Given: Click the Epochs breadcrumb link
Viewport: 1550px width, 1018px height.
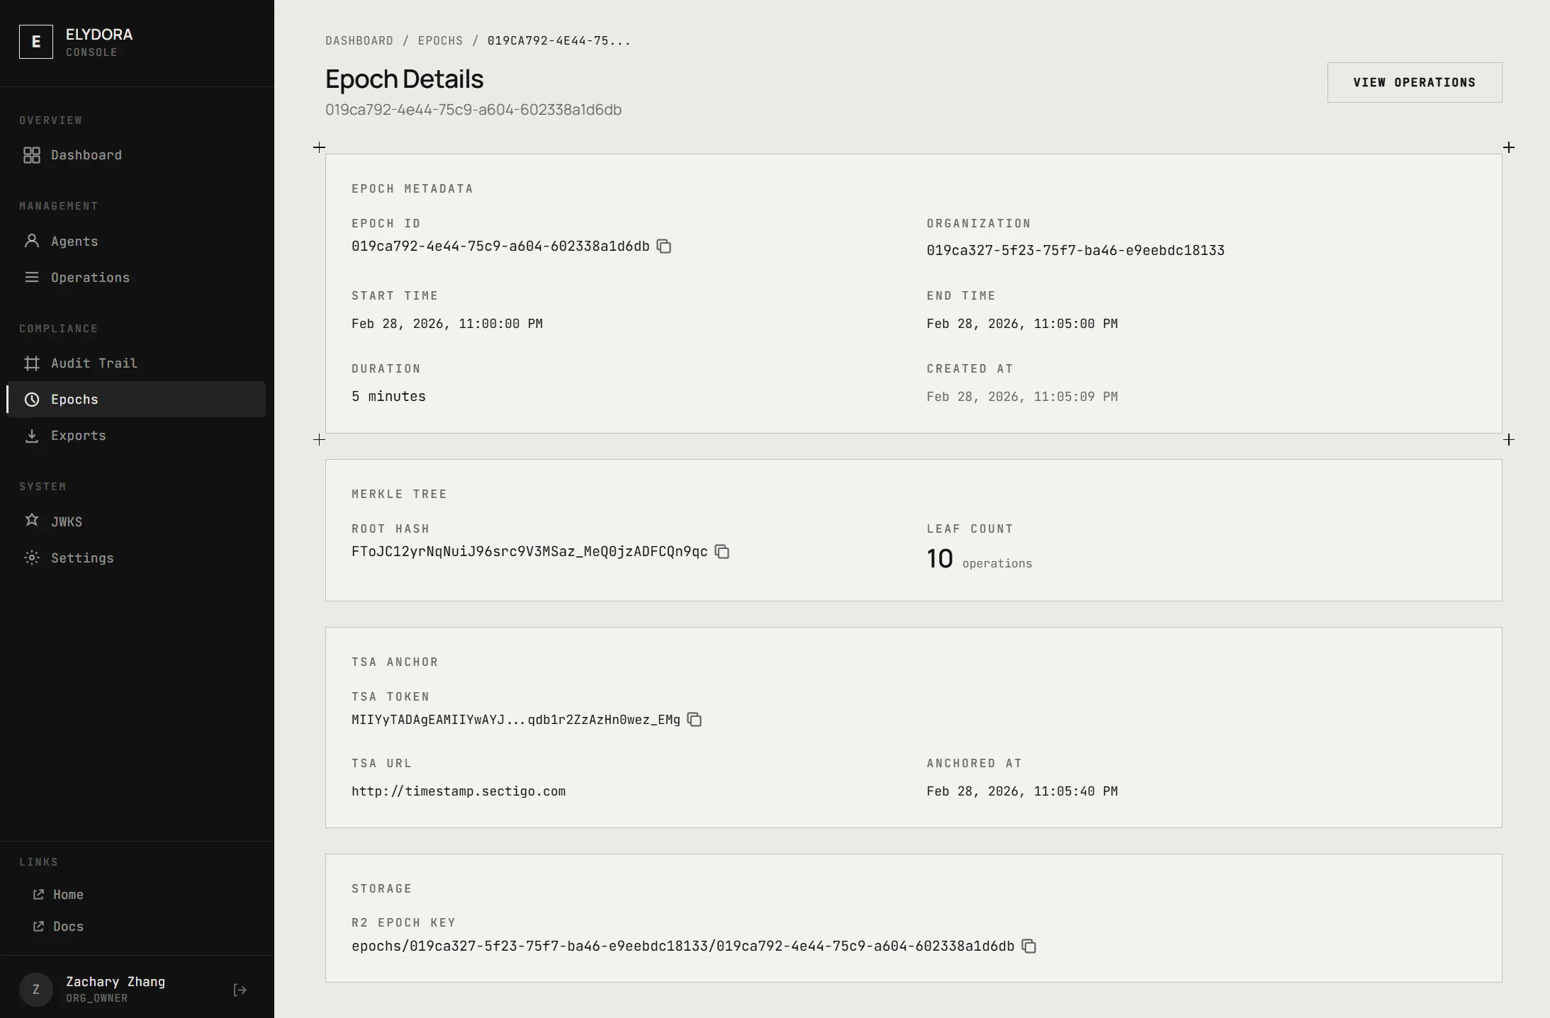Looking at the screenshot, I should coord(439,41).
